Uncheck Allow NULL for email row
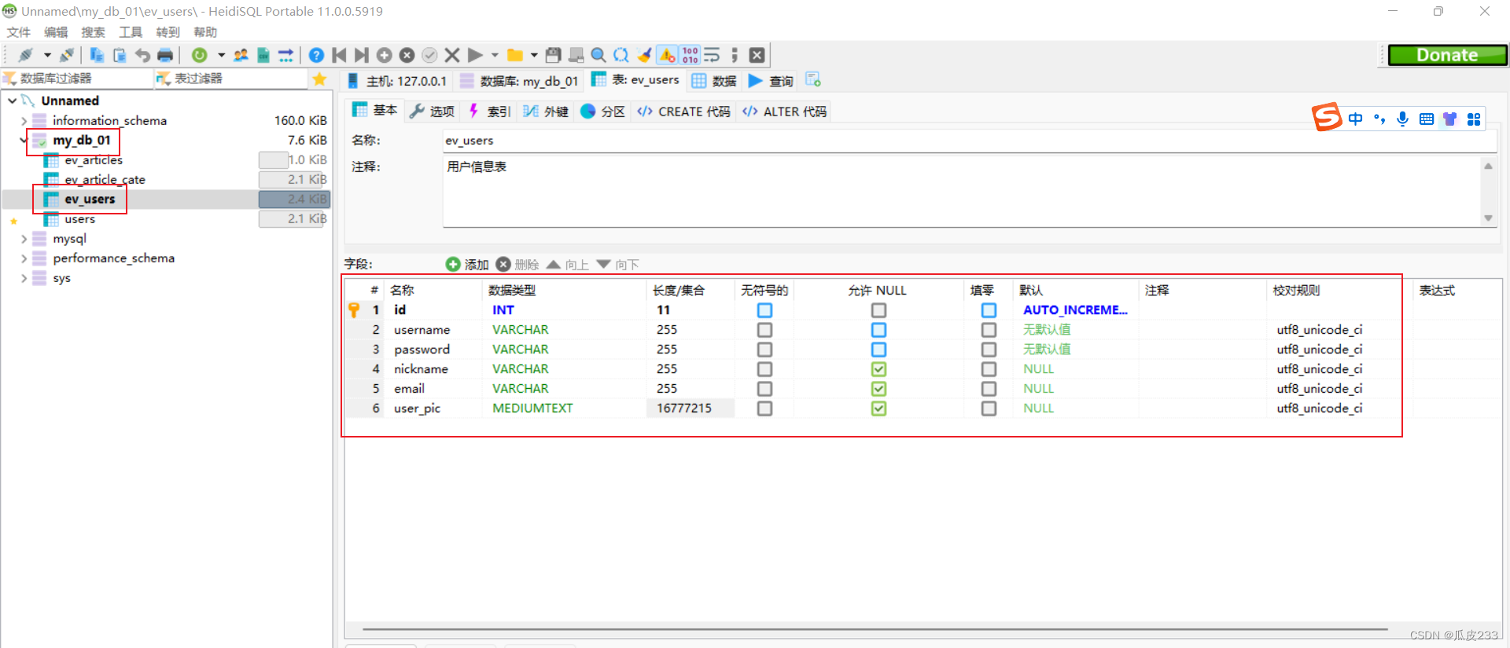This screenshot has width=1510, height=648. point(878,389)
